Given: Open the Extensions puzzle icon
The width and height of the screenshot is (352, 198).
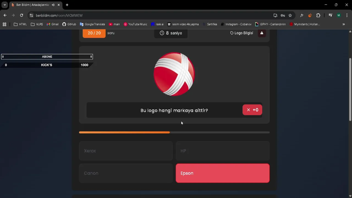Looking at the screenshot, I should coord(318,15).
